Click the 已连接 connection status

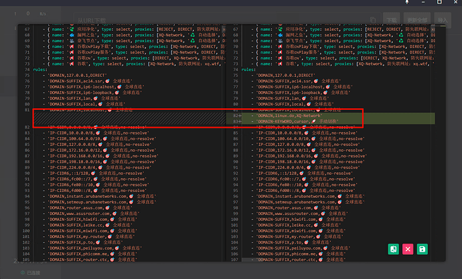point(31,273)
